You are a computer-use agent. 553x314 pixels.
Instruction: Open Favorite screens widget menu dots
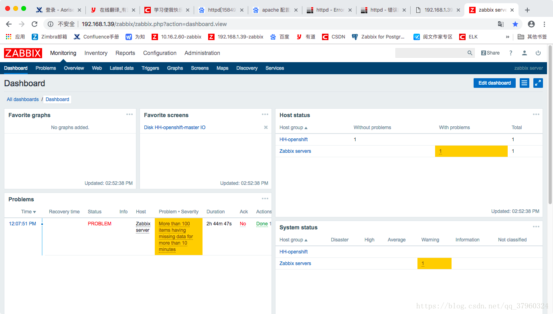(x=265, y=114)
